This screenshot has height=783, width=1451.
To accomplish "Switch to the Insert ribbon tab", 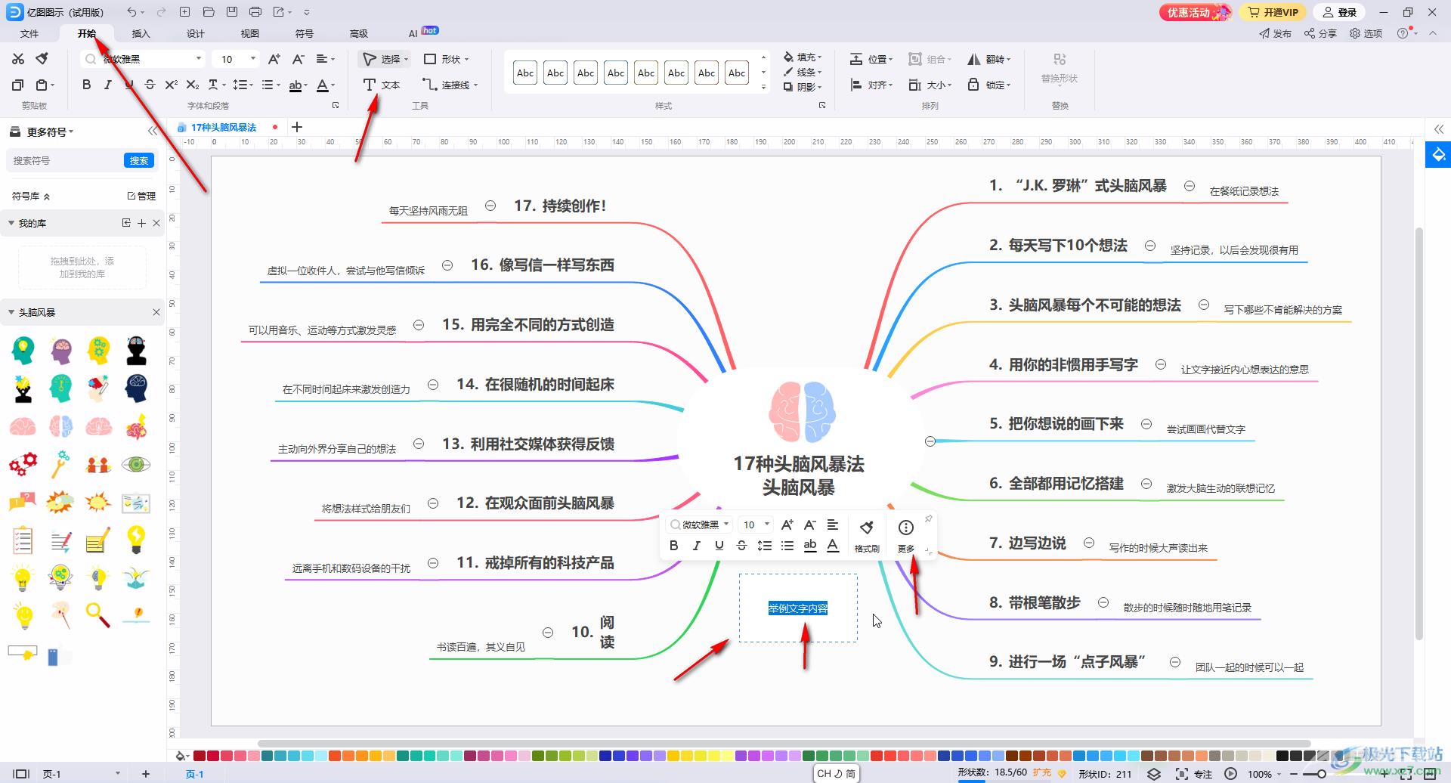I will pos(141,33).
